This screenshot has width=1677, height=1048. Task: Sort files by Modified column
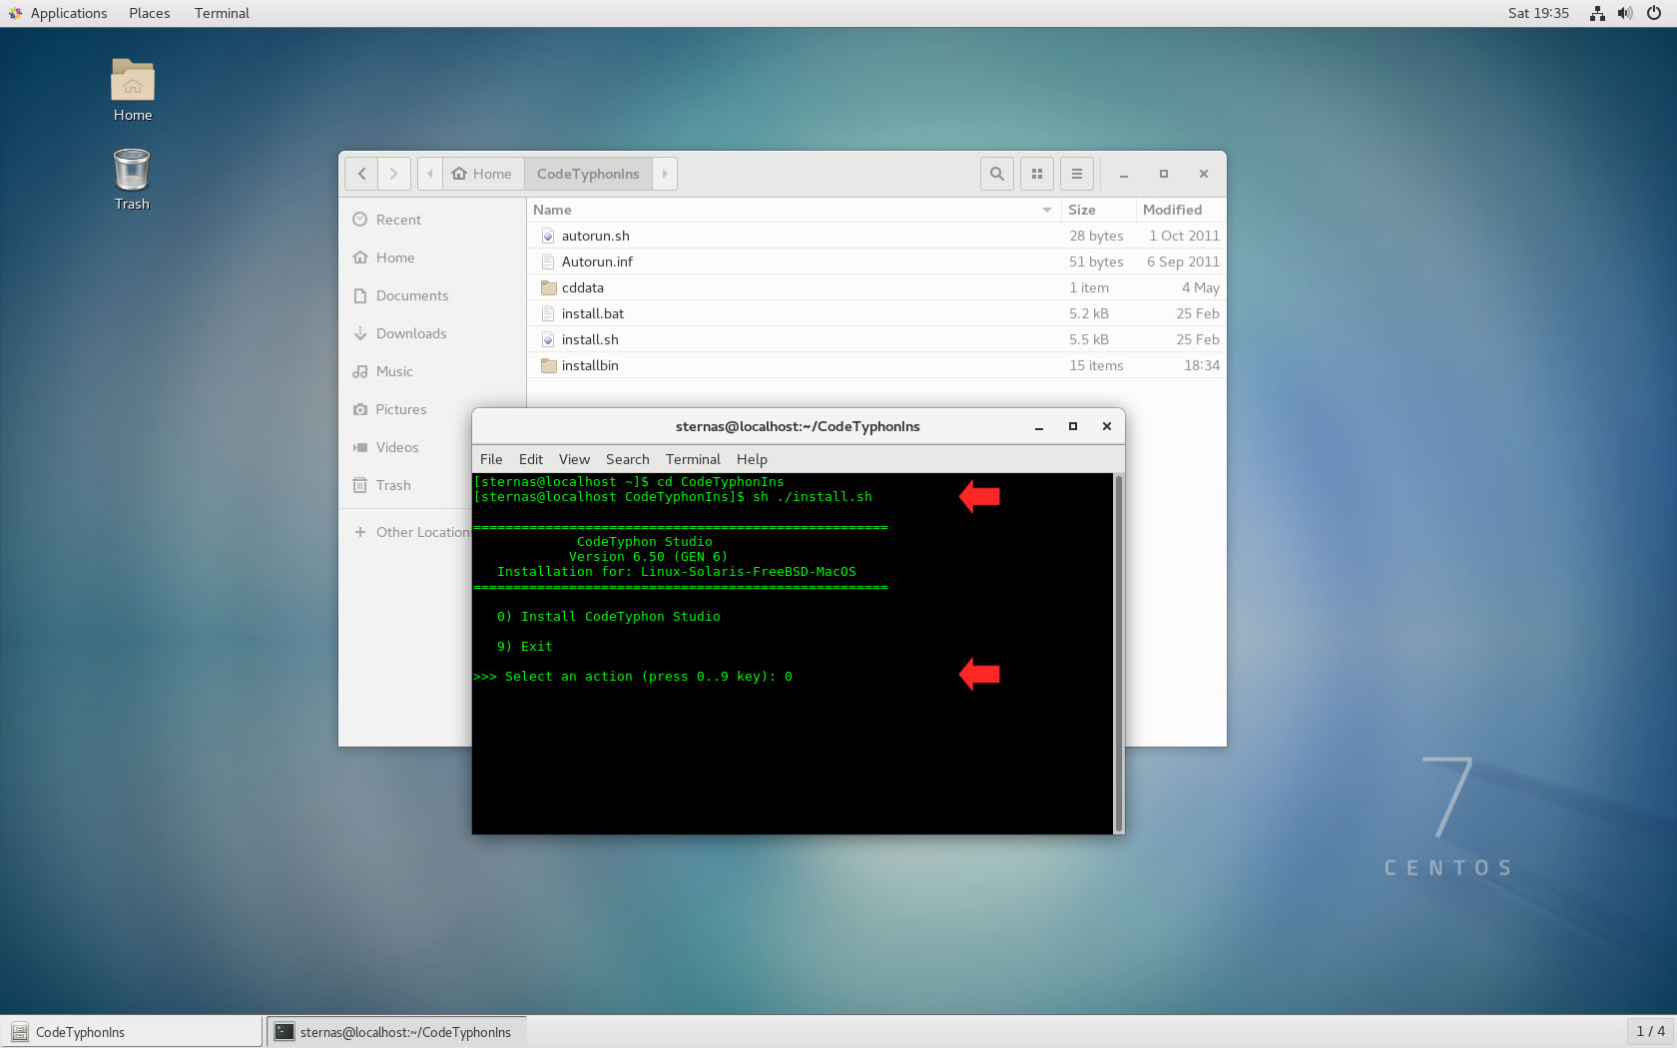pos(1181,210)
